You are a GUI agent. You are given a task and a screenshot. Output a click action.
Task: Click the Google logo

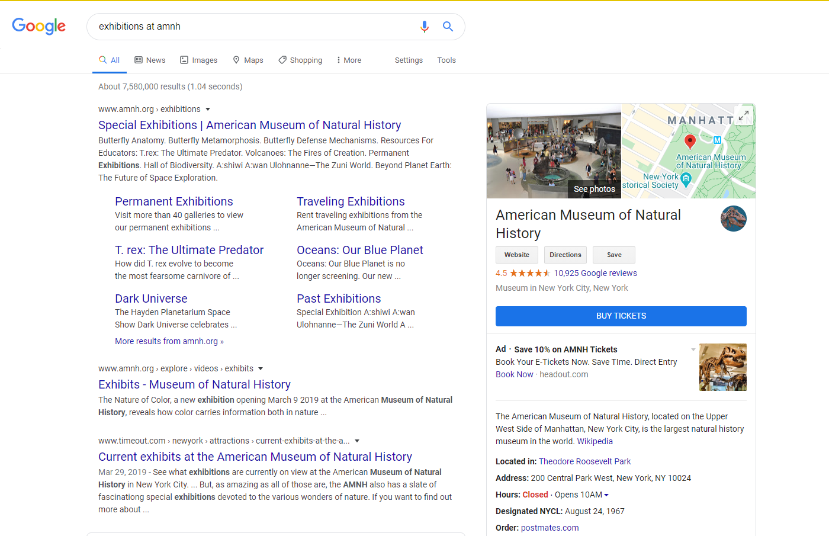click(39, 26)
